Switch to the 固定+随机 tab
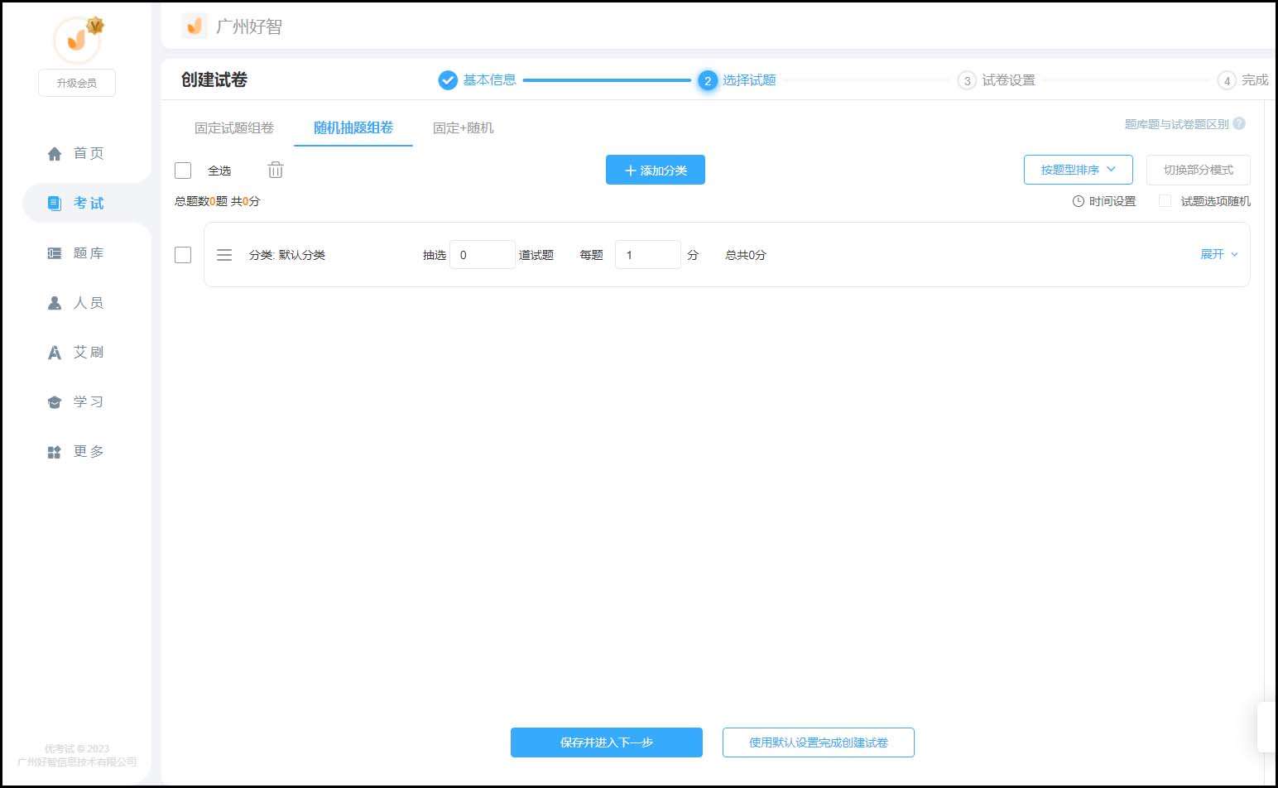 pos(463,128)
